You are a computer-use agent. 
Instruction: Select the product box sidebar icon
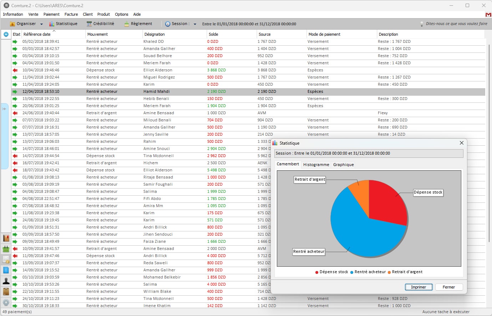coord(6,292)
